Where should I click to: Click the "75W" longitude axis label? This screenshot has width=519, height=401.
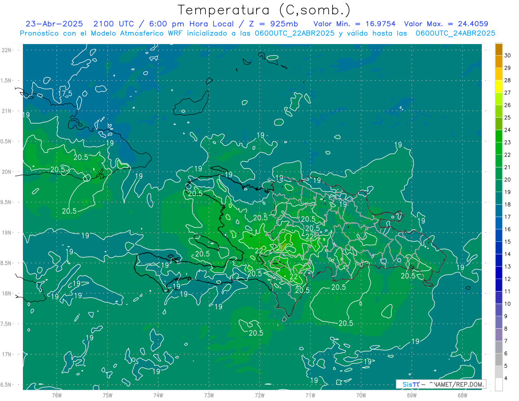tap(108, 395)
